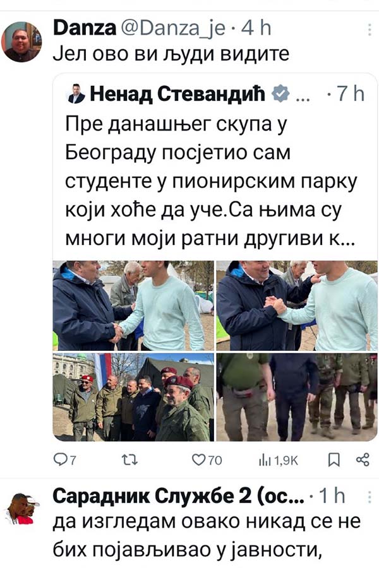The image size is (379, 568).
Task: Tap the retweet arrows icon
Action: click(129, 460)
